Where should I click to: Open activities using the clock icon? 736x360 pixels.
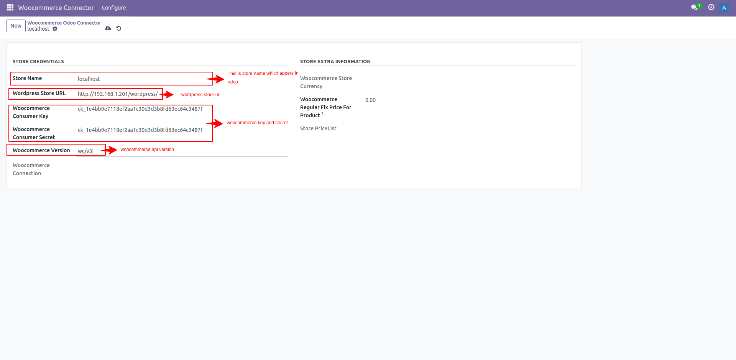point(711,7)
